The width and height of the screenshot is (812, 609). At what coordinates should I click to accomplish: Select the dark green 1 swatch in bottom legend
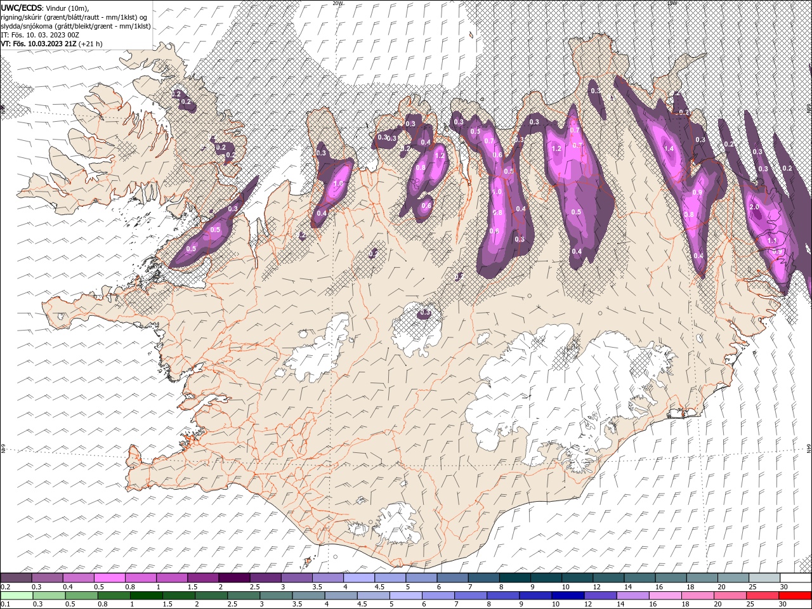coord(145,596)
